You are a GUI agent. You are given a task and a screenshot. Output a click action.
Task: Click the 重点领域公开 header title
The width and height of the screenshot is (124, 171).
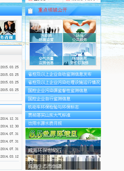52,10
